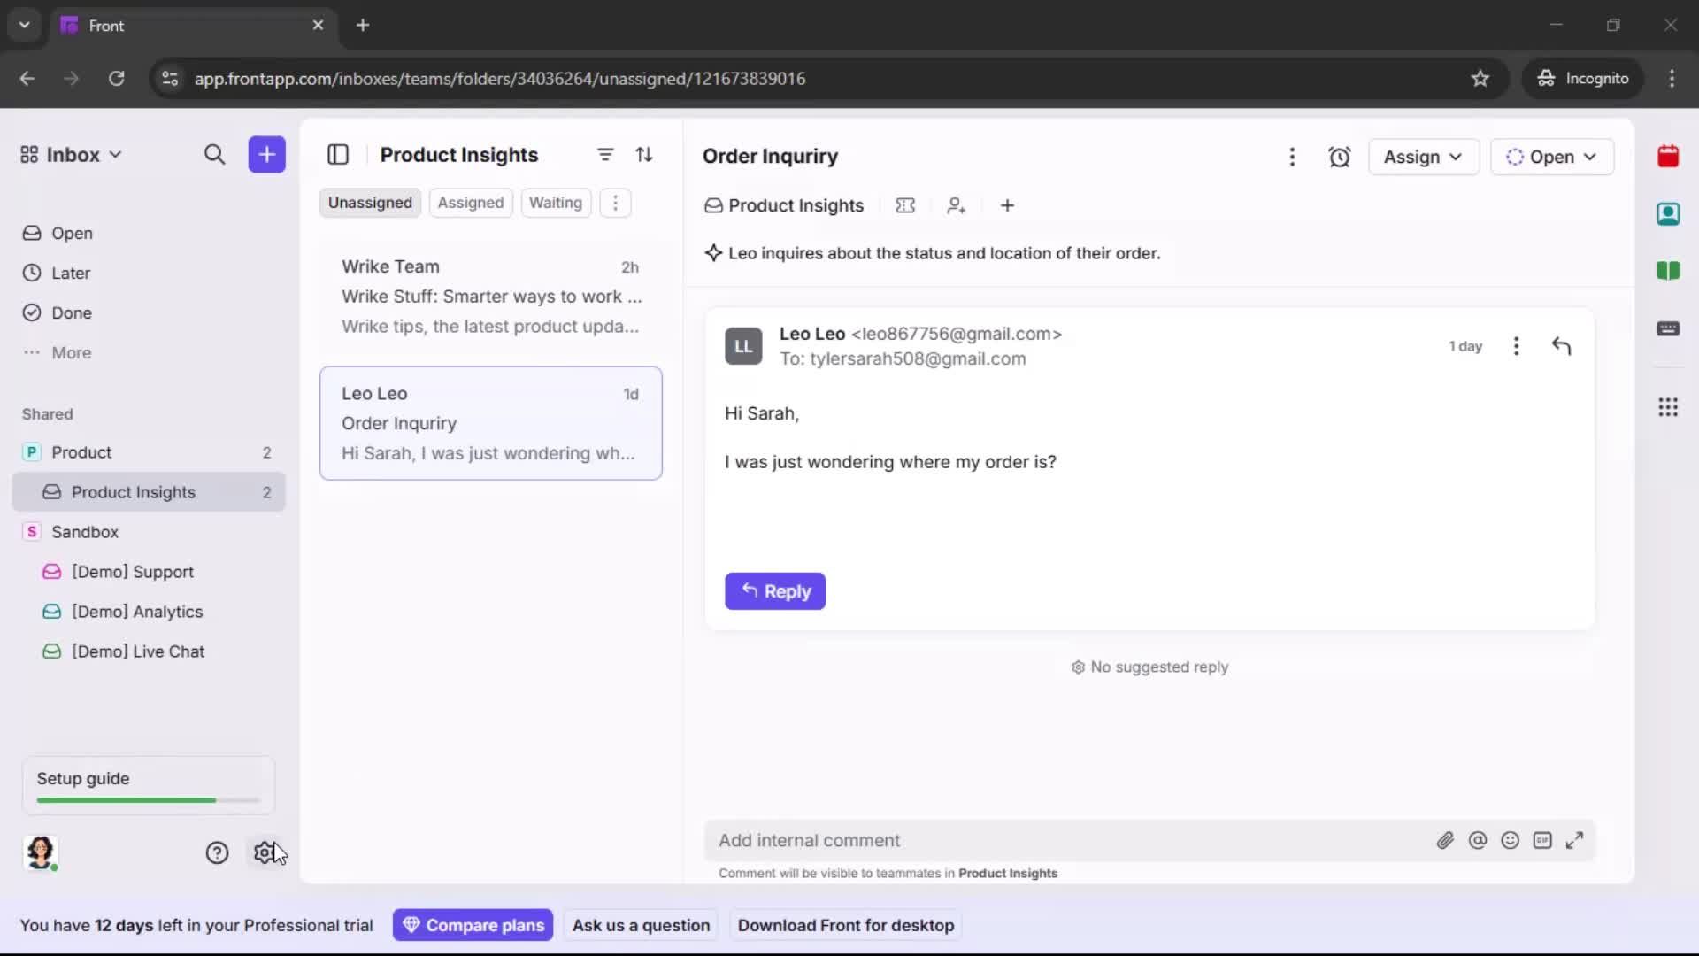Switch to the Waiting tab

pyautogui.click(x=555, y=202)
